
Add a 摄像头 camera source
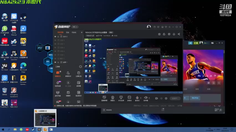tap(113, 99)
